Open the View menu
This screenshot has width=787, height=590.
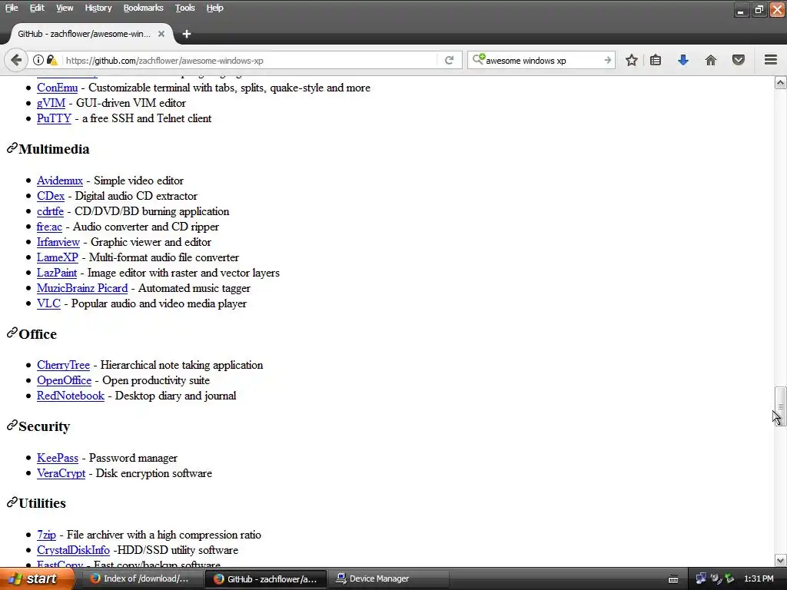[x=65, y=8]
